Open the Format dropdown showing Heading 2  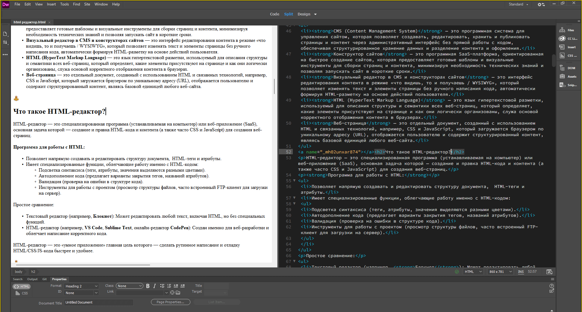[82, 286]
